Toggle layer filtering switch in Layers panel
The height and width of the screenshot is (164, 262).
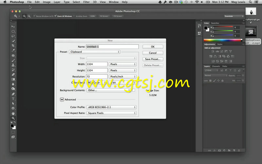243,70
